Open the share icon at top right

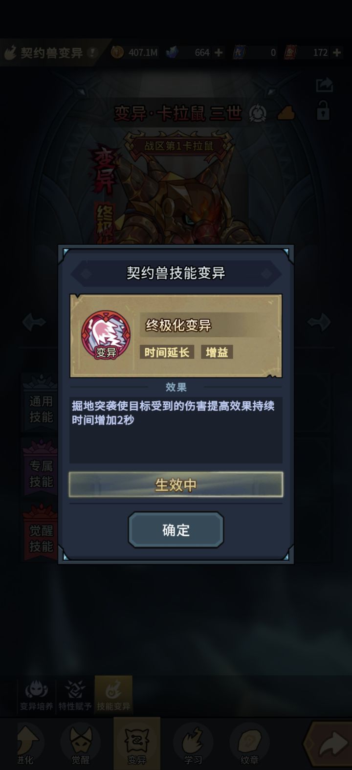pyautogui.click(x=324, y=85)
